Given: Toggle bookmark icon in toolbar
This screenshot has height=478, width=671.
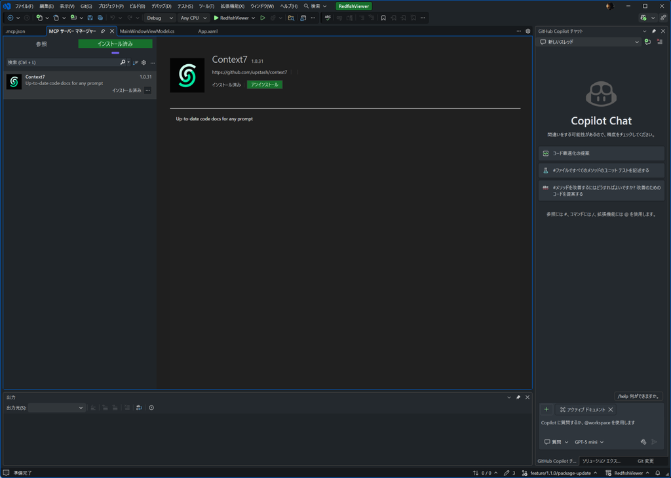Looking at the screenshot, I should pos(383,18).
